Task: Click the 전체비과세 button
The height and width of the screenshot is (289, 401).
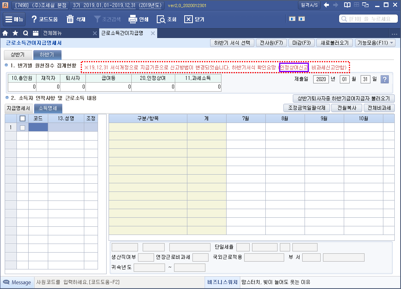Action: pyautogui.click(x=379, y=108)
